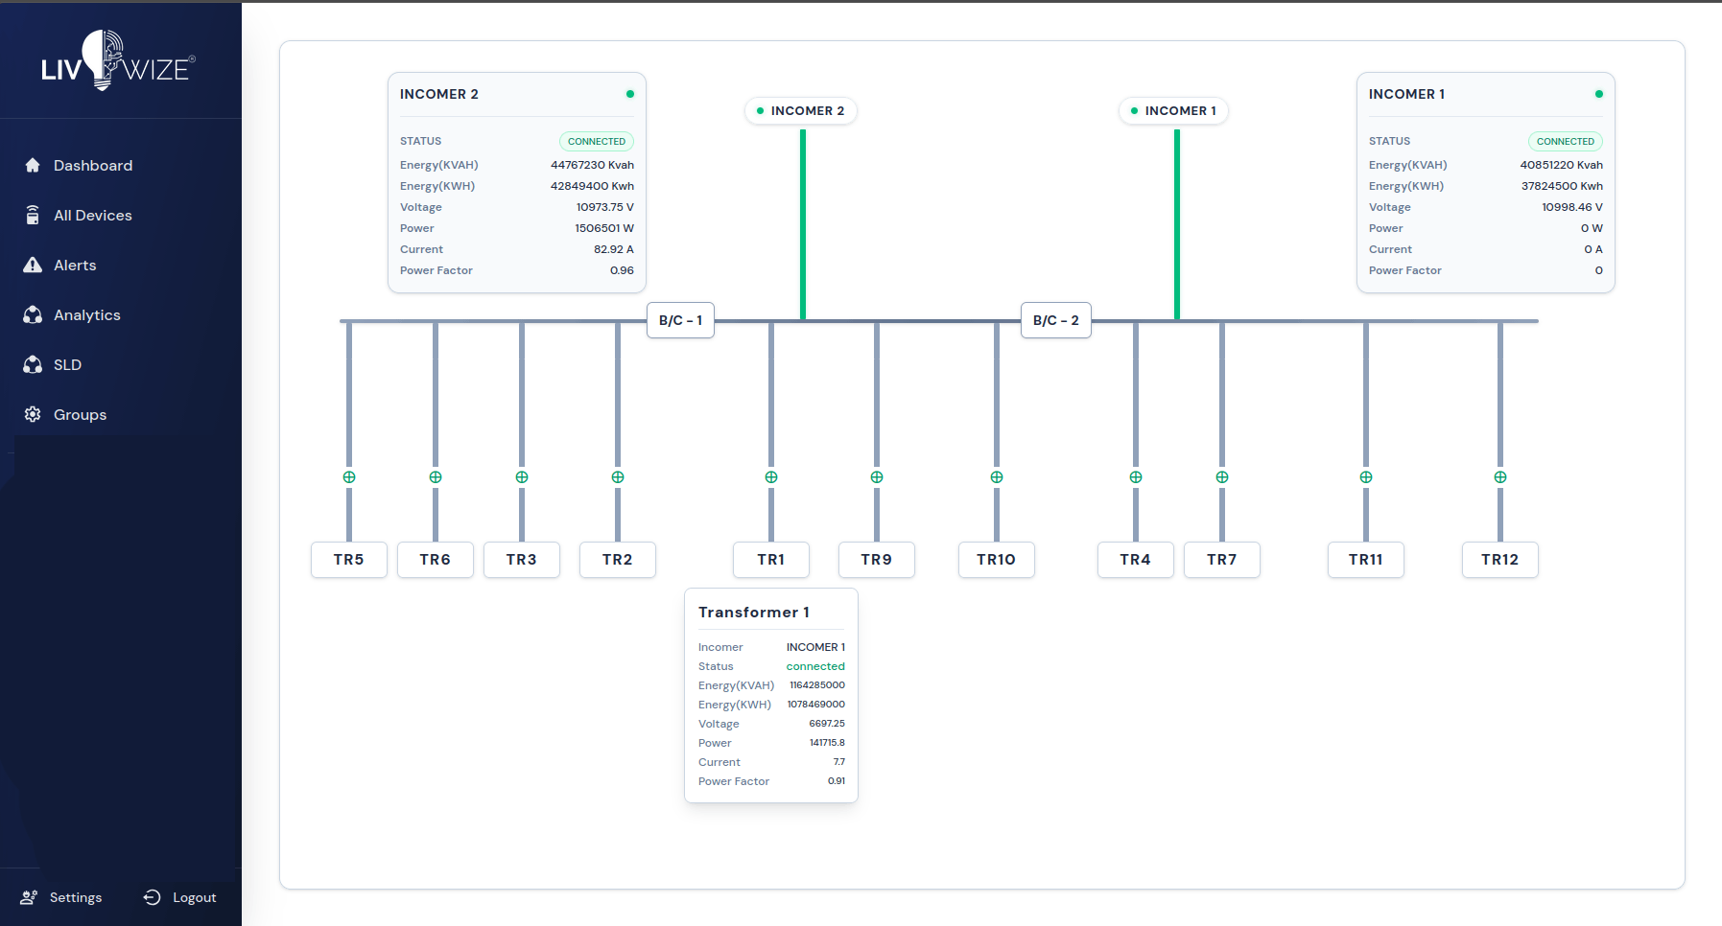1722x926 pixels.
Task: Click the 1164285000 energy value in Transformer 1
Action: (817, 685)
